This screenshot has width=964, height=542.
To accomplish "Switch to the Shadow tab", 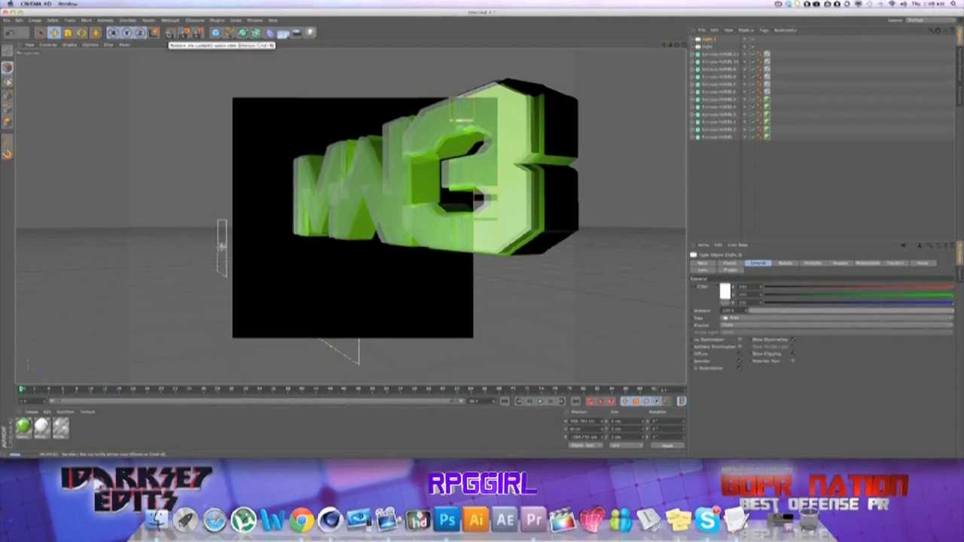I will (x=840, y=263).
